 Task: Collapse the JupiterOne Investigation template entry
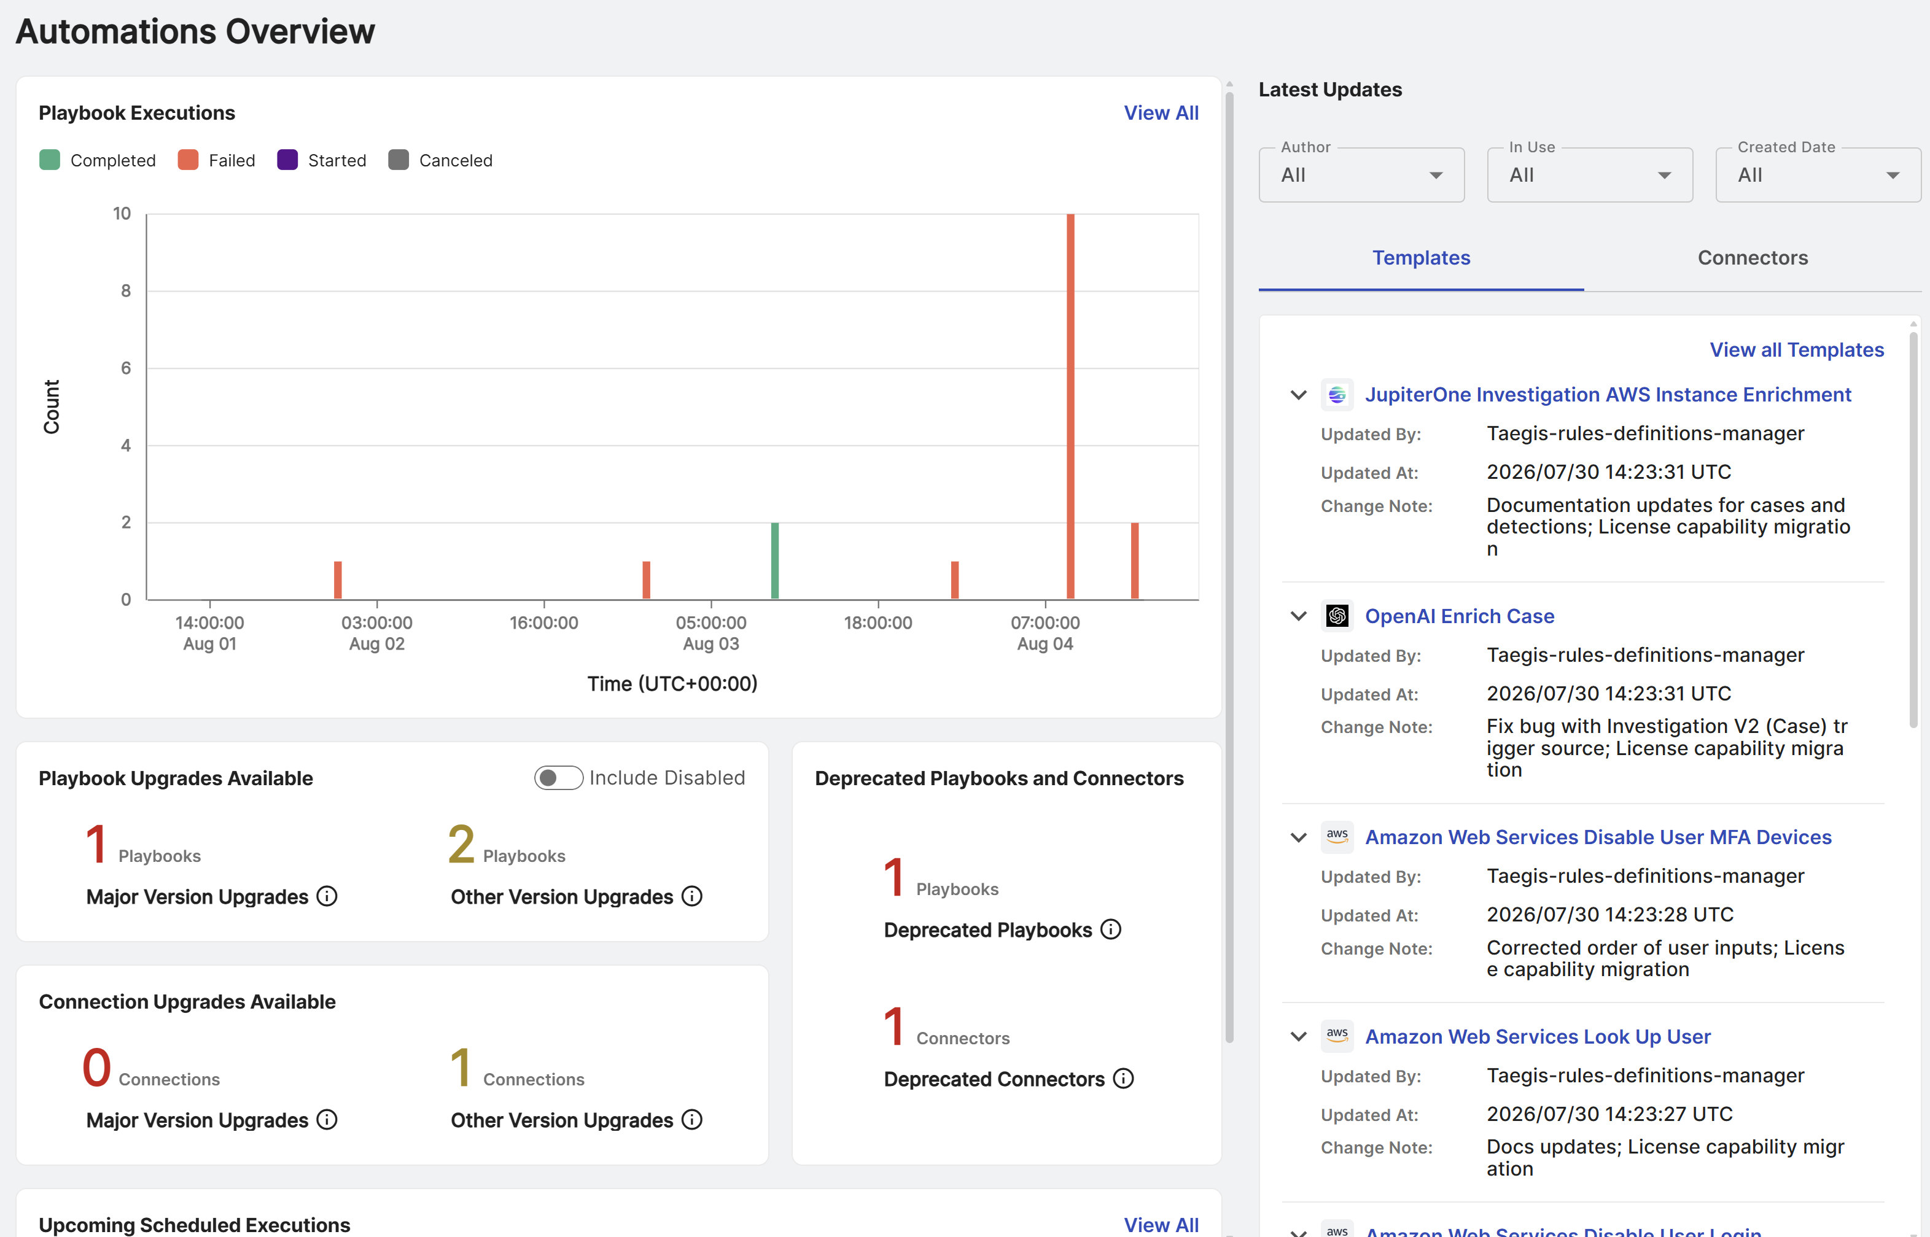(x=1299, y=394)
